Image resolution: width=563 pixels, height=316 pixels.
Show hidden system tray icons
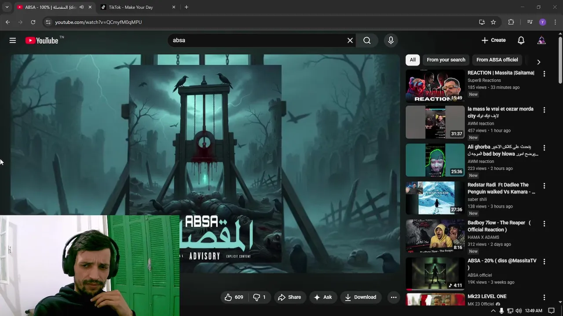(x=493, y=311)
